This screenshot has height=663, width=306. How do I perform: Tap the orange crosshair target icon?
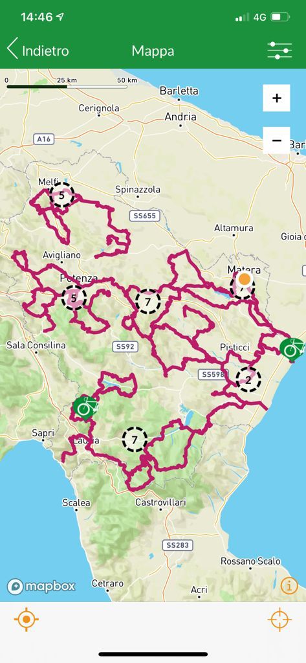point(279,620)
